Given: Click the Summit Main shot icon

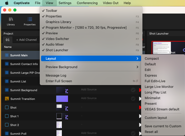Looking at the screenshot, I should 7,55.
